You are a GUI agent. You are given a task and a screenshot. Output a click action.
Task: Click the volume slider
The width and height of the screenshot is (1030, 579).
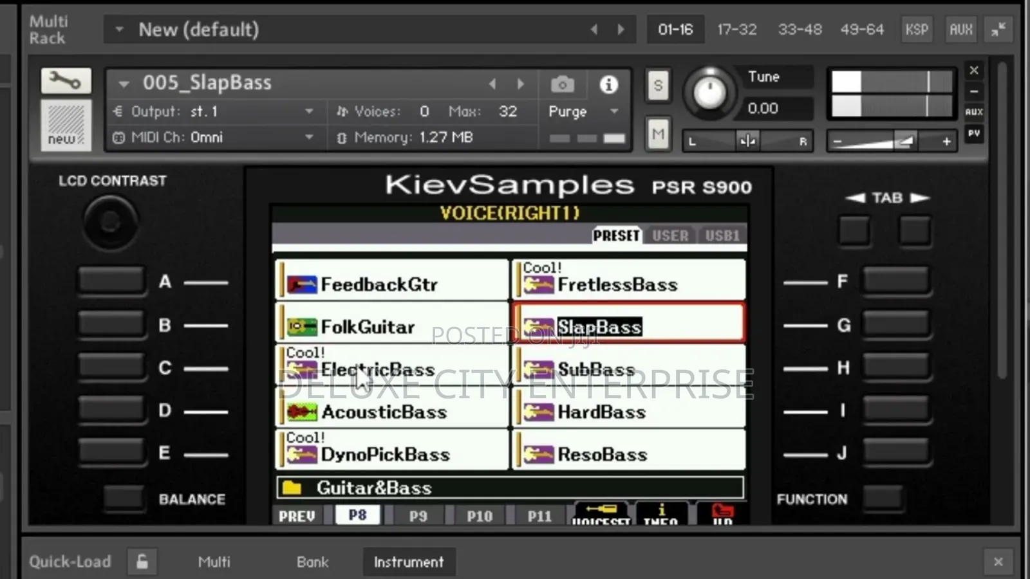click(x=892, y=142)
